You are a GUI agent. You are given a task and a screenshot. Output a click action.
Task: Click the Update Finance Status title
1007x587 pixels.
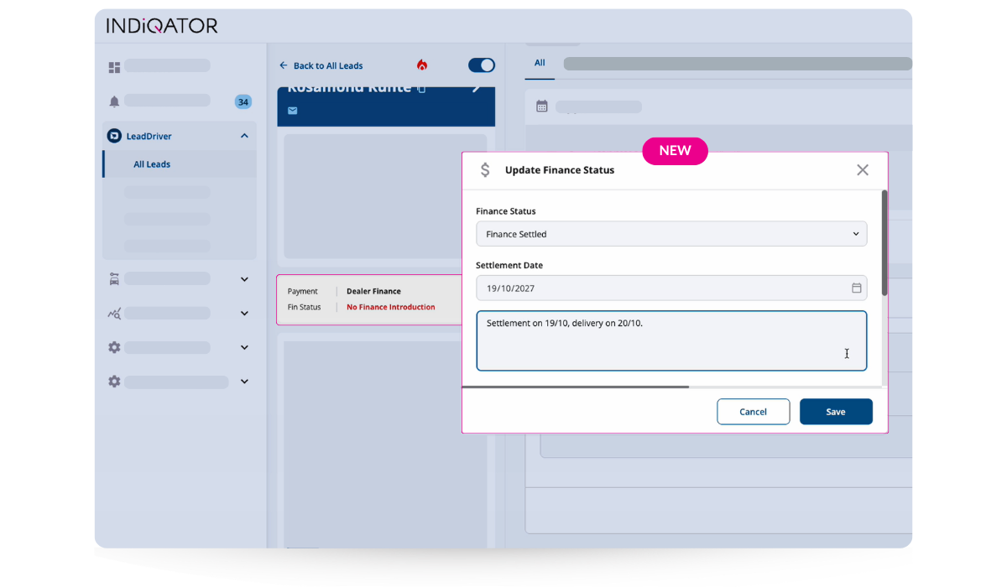pos(560,170)
